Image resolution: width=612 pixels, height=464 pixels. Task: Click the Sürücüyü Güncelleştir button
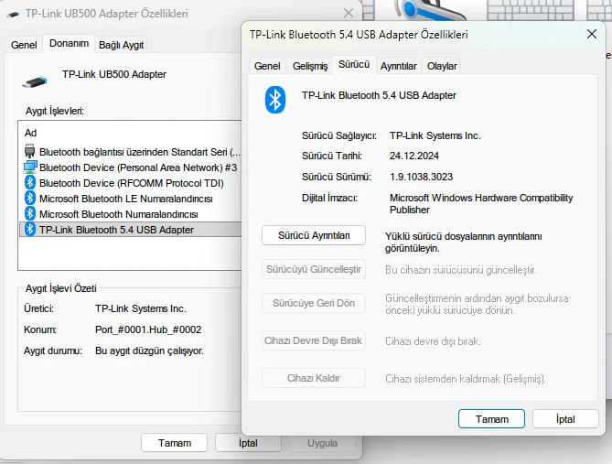tap(314, 269)
